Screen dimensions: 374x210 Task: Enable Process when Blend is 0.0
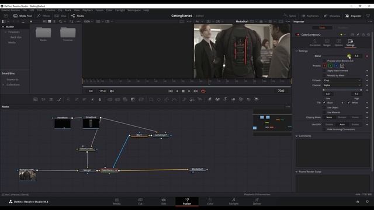[x=324, y=61]
